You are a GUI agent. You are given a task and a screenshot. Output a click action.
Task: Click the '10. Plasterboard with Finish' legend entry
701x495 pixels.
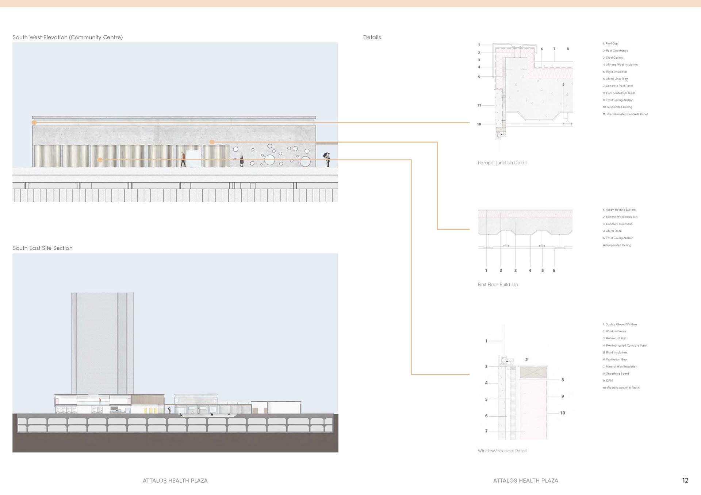621,388
